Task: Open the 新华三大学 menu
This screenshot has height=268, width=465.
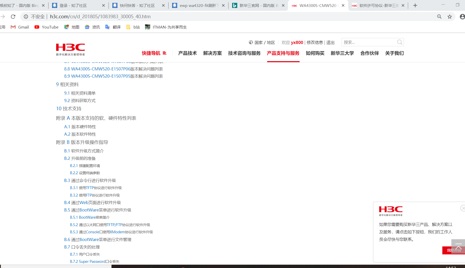Action: [x=342, y=53]
